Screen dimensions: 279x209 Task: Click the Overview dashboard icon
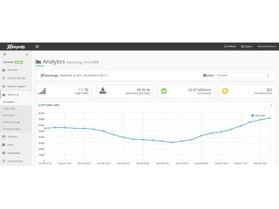point(3,70)
